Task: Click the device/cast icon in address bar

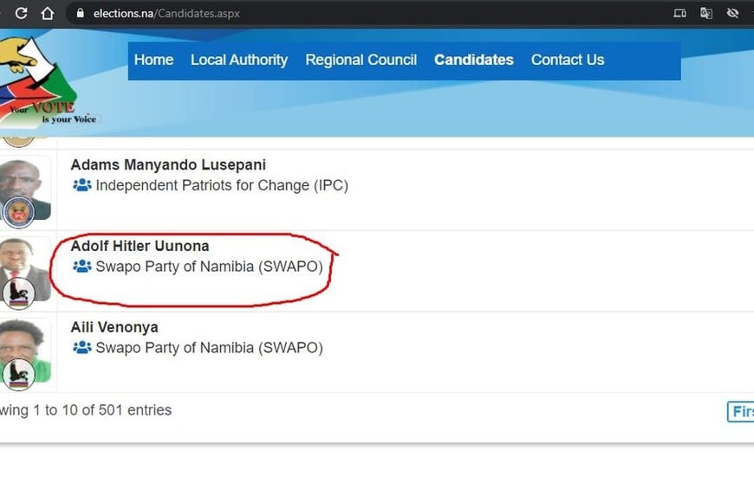Action: coord(679,13)
